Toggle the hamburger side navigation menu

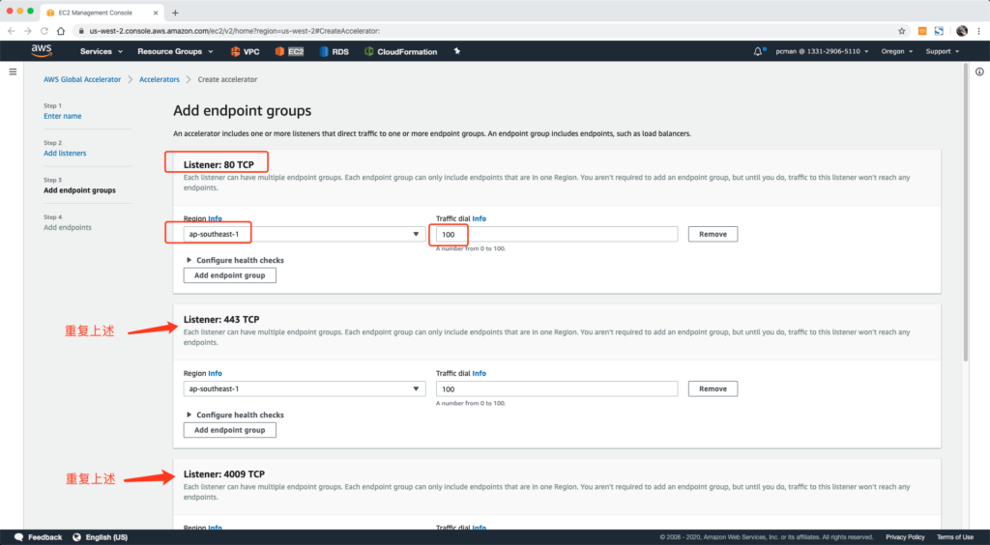pos(14,72)
